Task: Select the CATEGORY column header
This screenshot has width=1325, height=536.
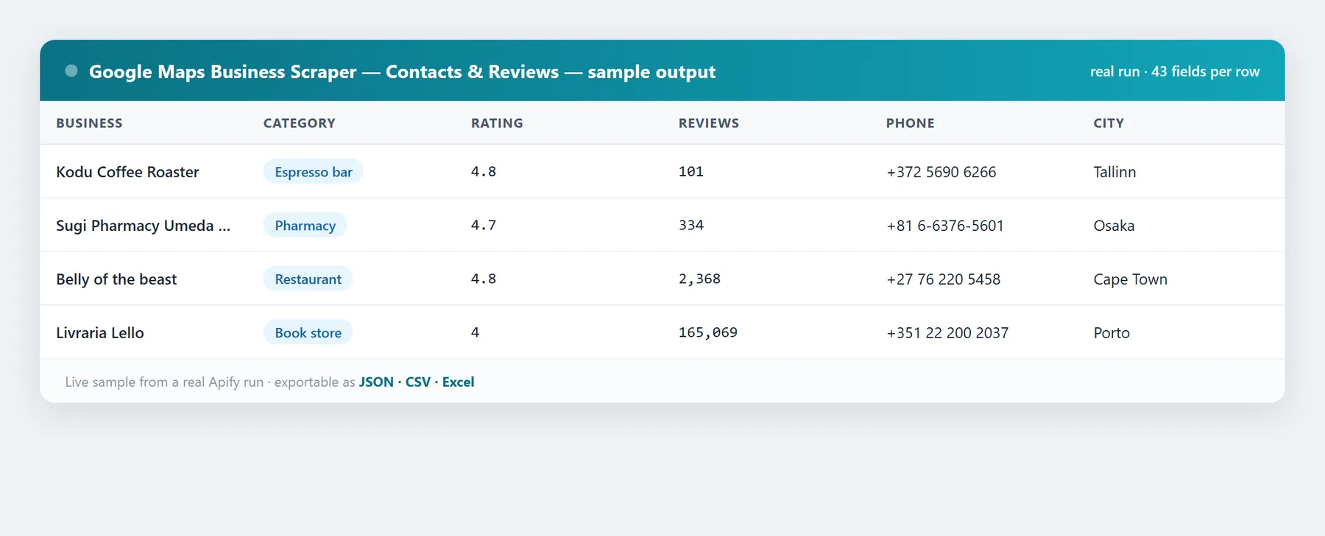Action: (299, 123)
